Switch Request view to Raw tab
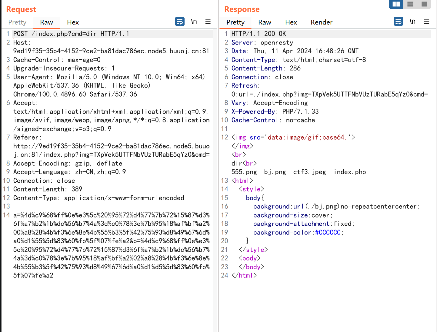The image size is (437, 332). coord(46,22)
